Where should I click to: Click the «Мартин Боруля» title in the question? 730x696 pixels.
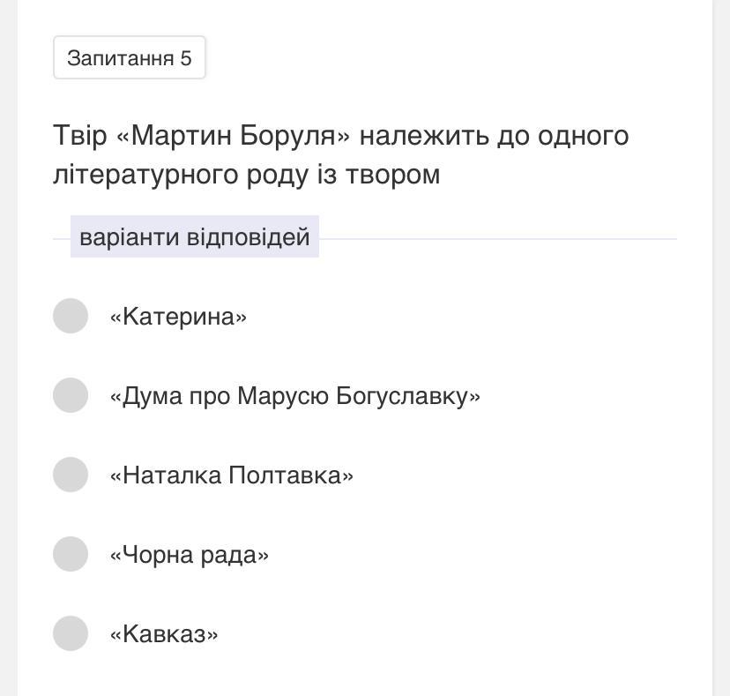coord(233,136)
